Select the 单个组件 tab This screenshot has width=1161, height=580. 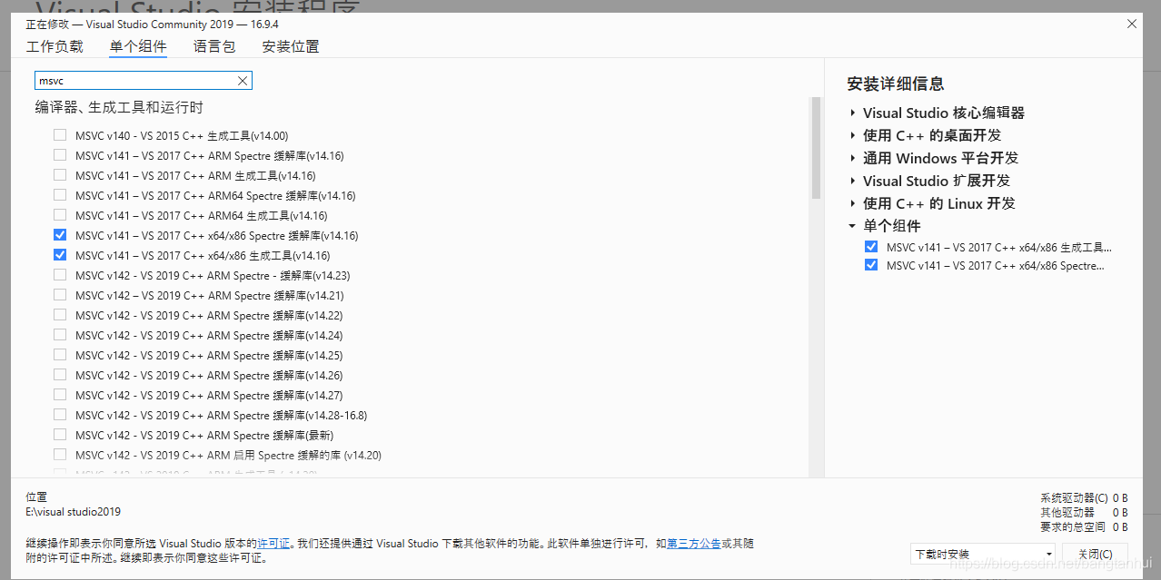[138, 46]
